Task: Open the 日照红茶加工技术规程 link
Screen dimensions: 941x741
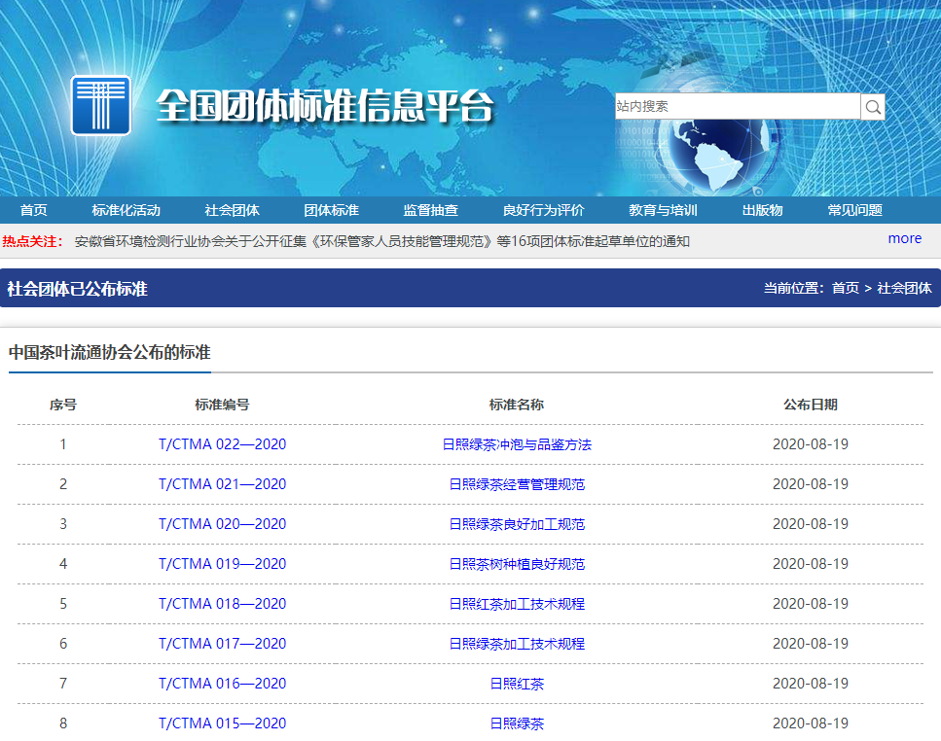Action: click(x=517, y=604)
